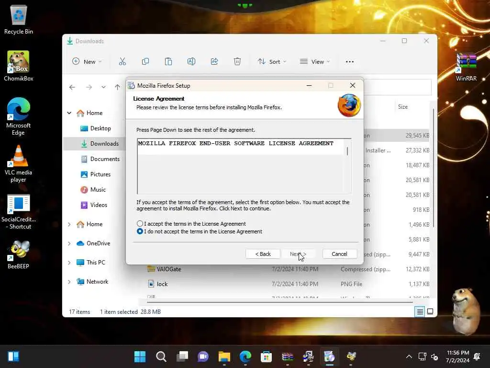The width and height of the screenshot is (490, 368).
Task: Select Pictures in the navigation pane
Action: tap(96, 174)
